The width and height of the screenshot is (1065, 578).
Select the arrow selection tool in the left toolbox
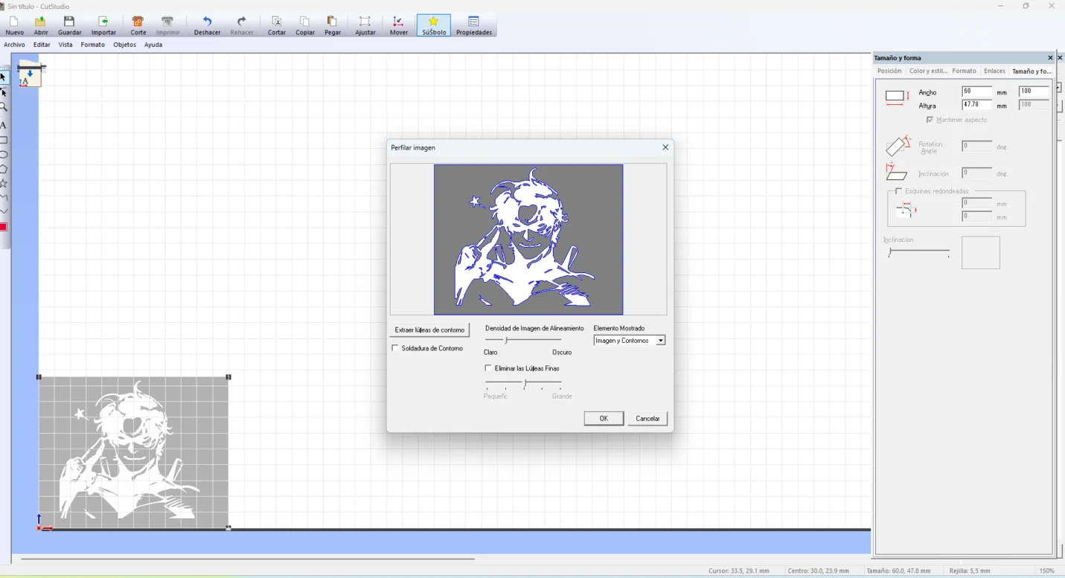pyautogui.click(x=3, y=77)
